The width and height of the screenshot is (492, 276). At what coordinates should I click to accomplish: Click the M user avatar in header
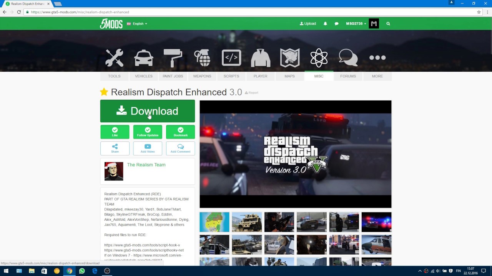[x=374, y=24]
